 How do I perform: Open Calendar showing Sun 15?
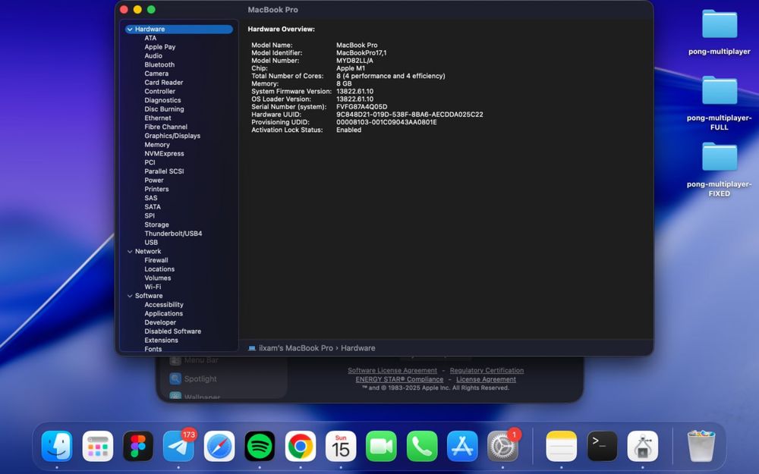pos(341,446)
